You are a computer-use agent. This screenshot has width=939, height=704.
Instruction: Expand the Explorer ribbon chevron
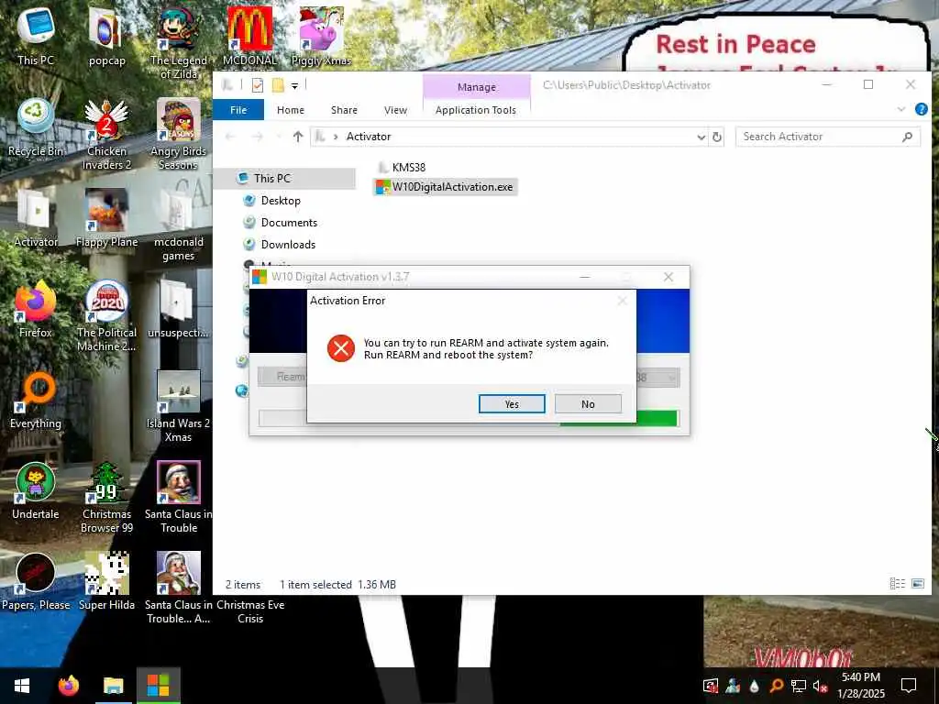tap(900, 110)
